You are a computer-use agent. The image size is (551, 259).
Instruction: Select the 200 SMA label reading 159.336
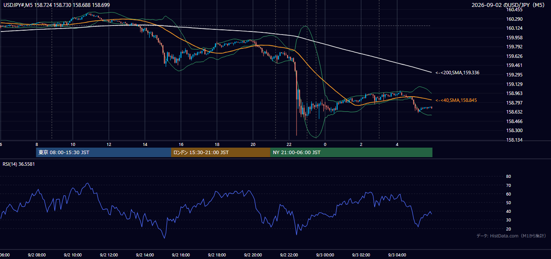click(457, 73)
